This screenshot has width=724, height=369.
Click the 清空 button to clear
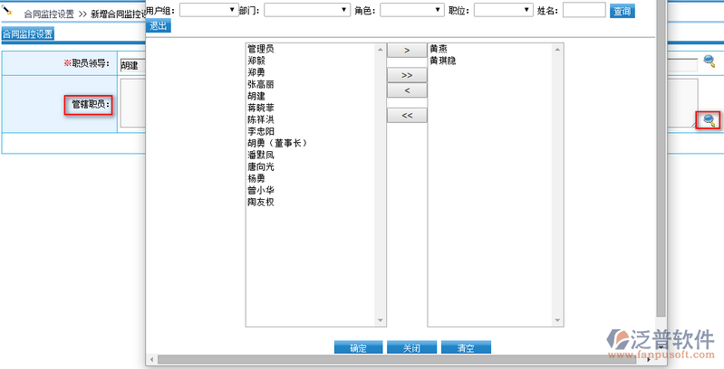(465, 348)
